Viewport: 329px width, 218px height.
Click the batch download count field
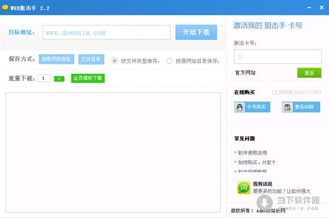tap(44, 78)
